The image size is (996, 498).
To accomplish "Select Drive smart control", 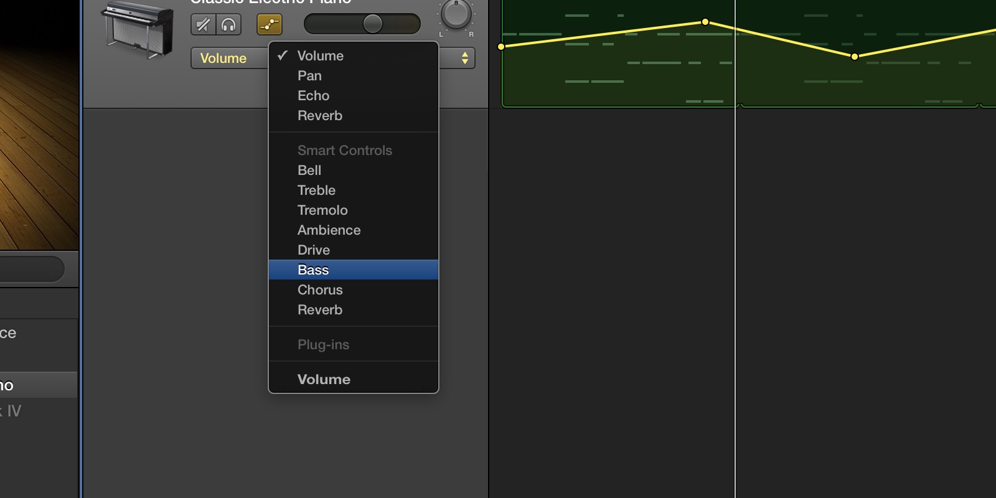I will pos(354,250).
